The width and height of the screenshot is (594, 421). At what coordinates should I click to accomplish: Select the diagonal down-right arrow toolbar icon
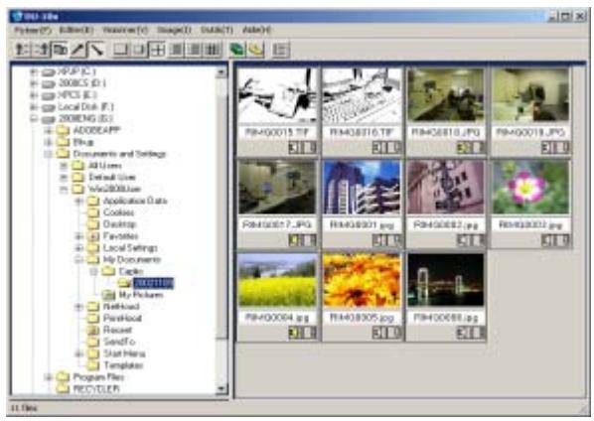click(x=97, y=50)
